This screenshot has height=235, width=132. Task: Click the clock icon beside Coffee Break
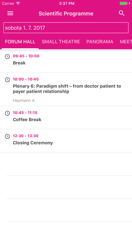tap(7, 113)
